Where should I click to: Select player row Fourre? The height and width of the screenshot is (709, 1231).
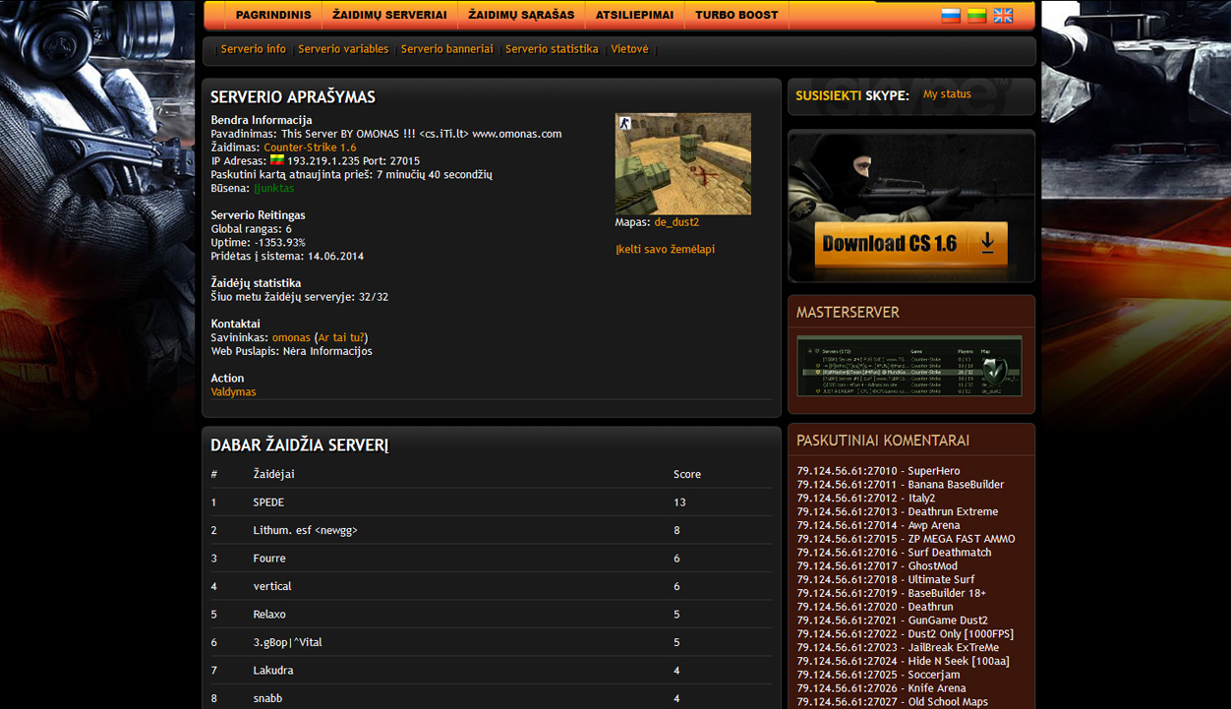pos(492,559)
